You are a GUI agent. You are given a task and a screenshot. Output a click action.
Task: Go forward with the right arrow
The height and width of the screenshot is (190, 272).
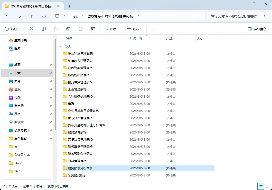(x=19, y=16)
